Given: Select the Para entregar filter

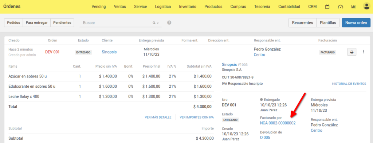Looking at the screenshot, I should click(37, 23).
